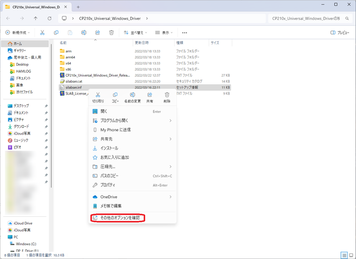Screen dimensions: 356x259
Task: Switch to large icons view in status bar
Action: [x=351, y=255]
